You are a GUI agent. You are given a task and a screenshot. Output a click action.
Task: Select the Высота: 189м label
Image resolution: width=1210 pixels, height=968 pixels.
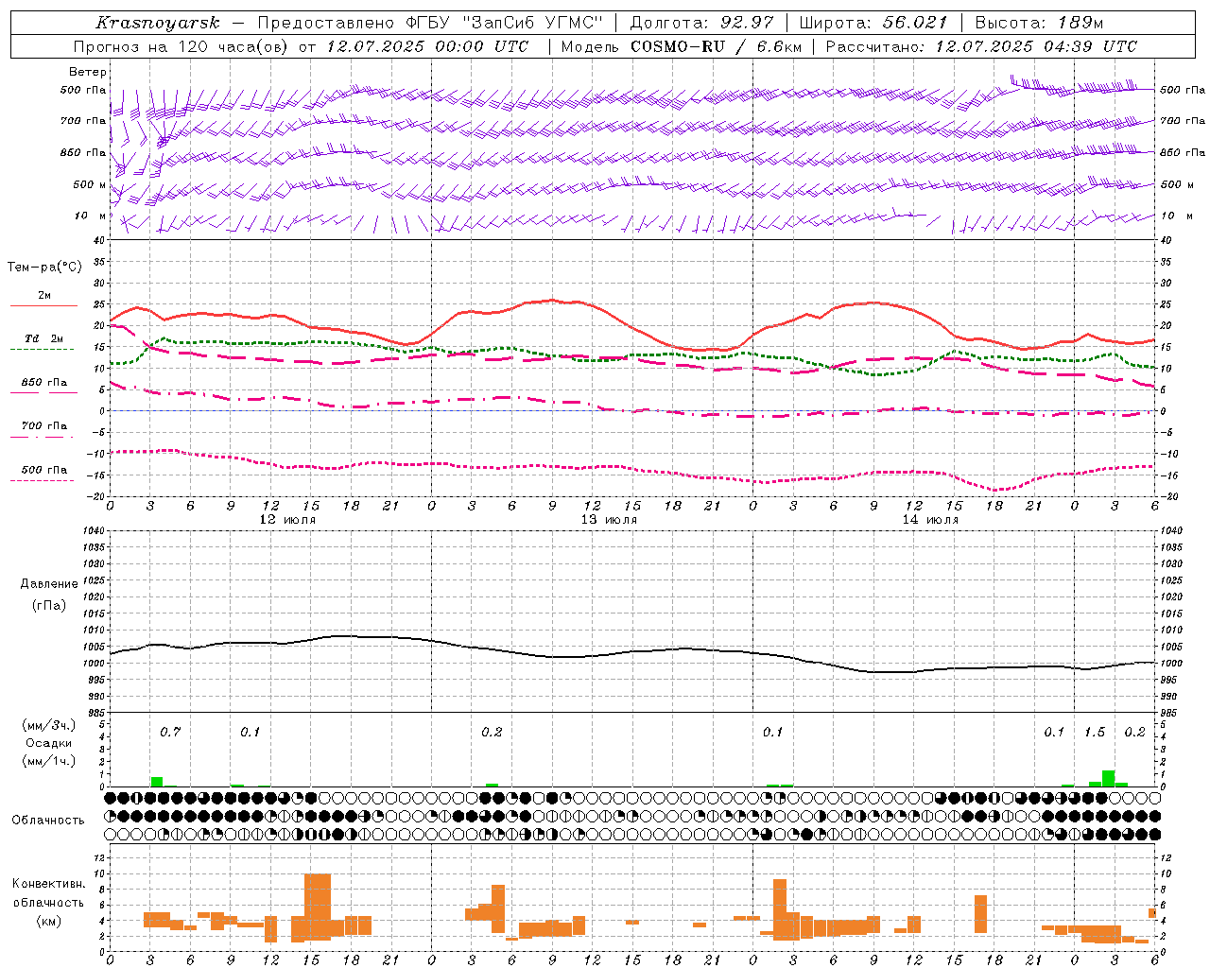1039,23
